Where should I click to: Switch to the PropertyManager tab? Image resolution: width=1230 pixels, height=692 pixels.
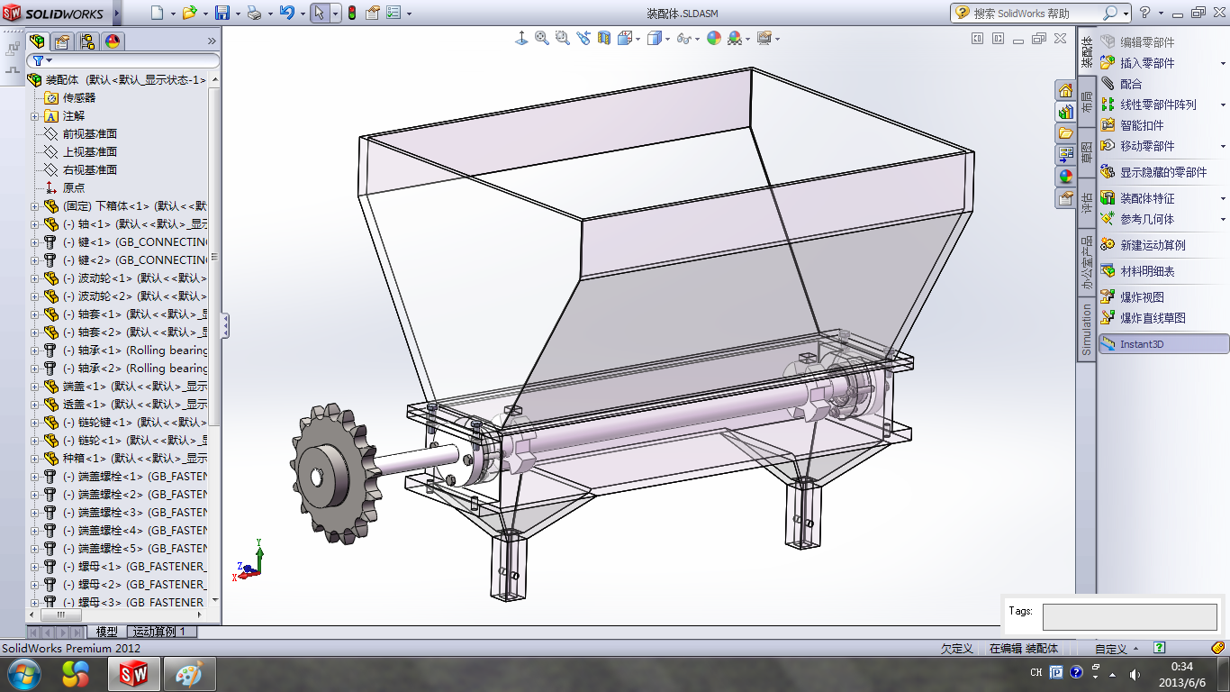point(62,41)
